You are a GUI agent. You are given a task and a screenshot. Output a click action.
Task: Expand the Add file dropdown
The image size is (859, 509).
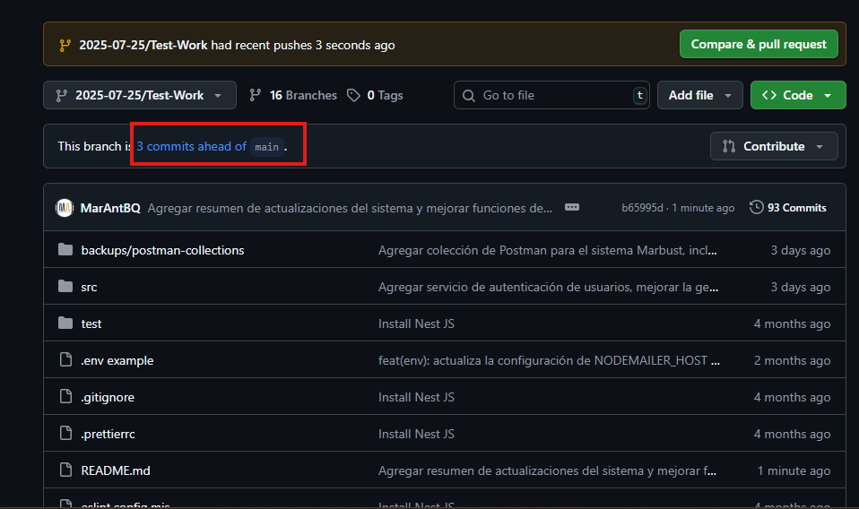pyautogui.click(x=699, y=95)
